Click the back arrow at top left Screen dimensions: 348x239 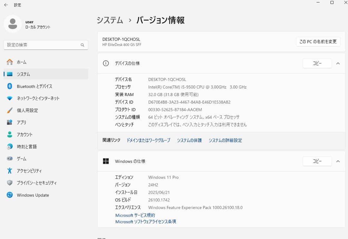(6, 5)
